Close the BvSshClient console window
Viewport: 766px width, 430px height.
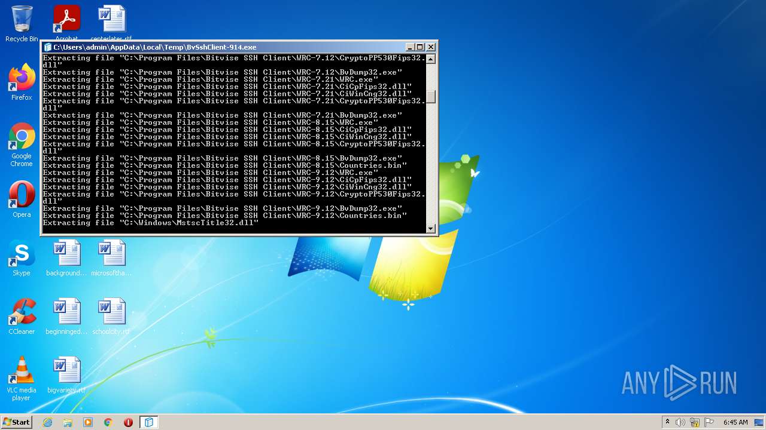pos(431,47)
